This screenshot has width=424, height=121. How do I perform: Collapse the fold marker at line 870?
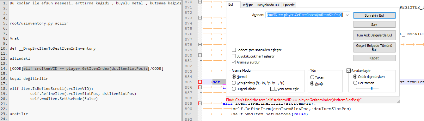(x=200, y=2)
